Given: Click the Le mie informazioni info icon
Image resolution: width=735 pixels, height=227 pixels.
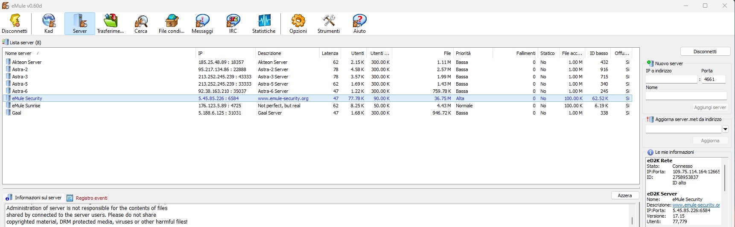Looking at the screenshot, I should pos(650,152).
